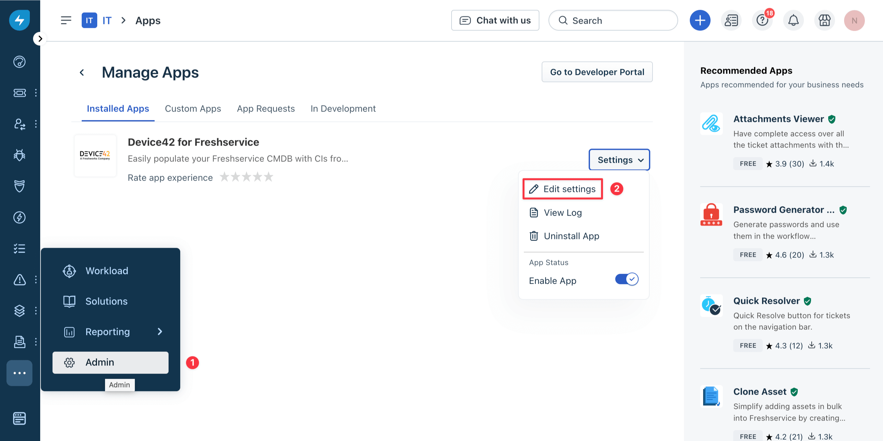Open the tickets icon in sidebar
This screenshot has height=441, width=883.
click(x=19, y=93)
